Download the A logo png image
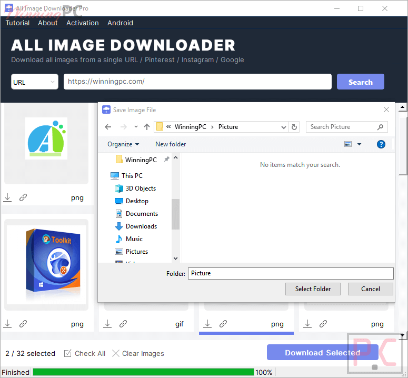The width and height of the screenshot is (408, 378). click(x=7, y=198)
